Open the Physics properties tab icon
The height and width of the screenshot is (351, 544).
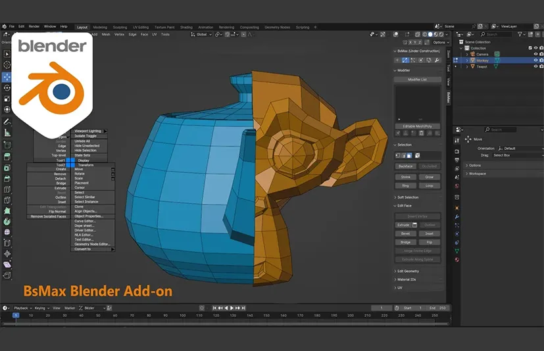pyautogui.click(x=457, y=234)
